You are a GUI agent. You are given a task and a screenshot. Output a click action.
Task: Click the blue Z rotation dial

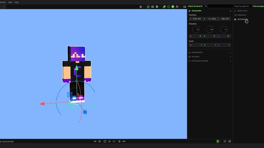pyautogui.click(x=224, y=30)
